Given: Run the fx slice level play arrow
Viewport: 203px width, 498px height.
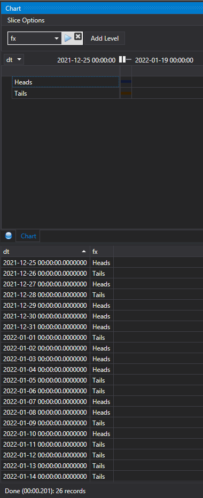Looking at the screenshot, I should pos(68,38).
